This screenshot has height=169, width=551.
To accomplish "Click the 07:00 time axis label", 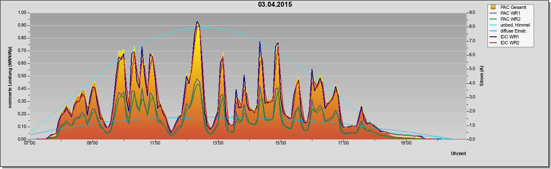I will tap(30, 143).
